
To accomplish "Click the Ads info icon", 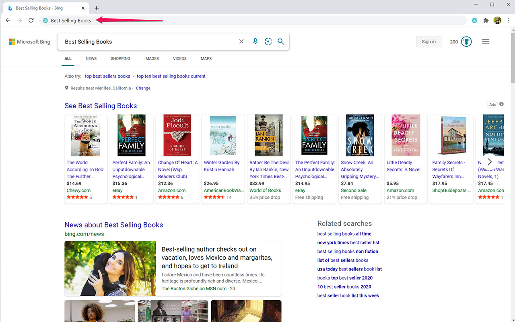I will pyautogui.click(x=501, y=104).
